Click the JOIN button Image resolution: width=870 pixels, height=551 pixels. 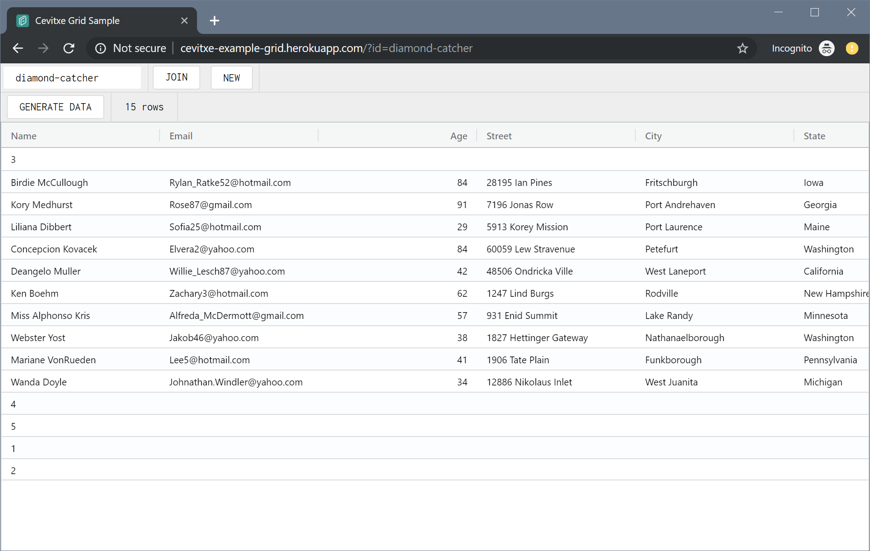click(176, 77)
